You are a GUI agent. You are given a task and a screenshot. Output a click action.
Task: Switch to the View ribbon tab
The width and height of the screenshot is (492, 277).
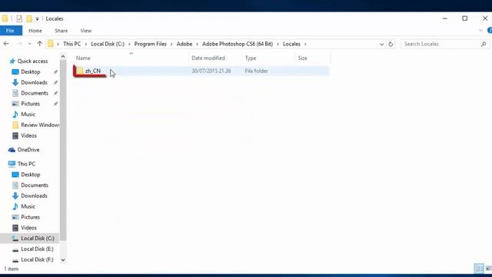tap(86, 31)
